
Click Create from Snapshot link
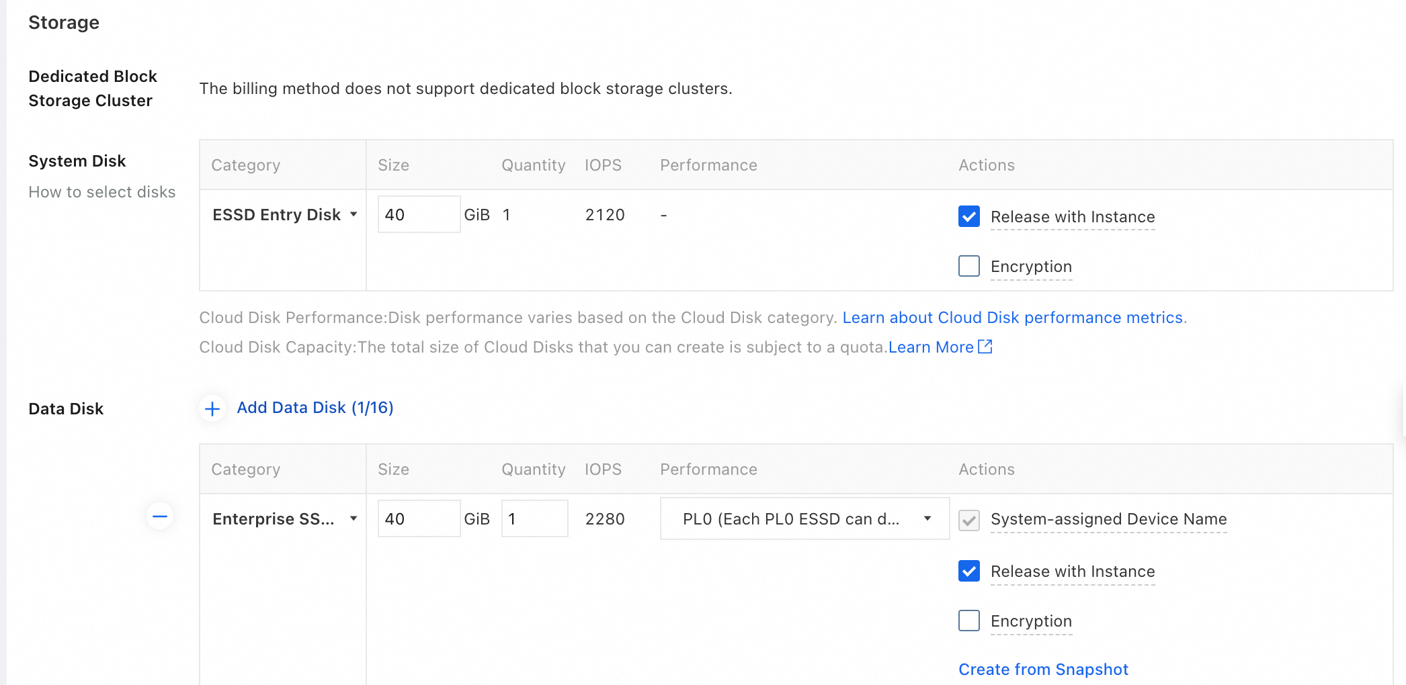click(x=1043, y=670)
